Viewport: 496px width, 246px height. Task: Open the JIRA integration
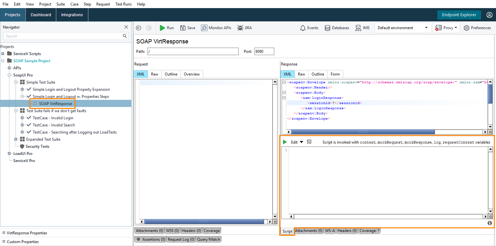[244, 28]
